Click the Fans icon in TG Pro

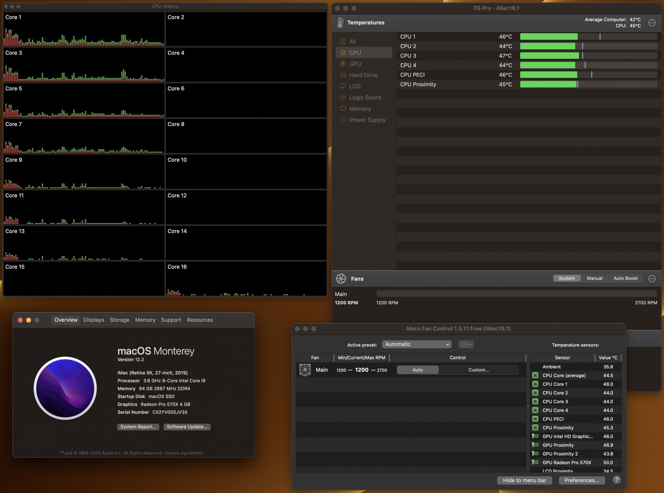click(x=341, y=278)
